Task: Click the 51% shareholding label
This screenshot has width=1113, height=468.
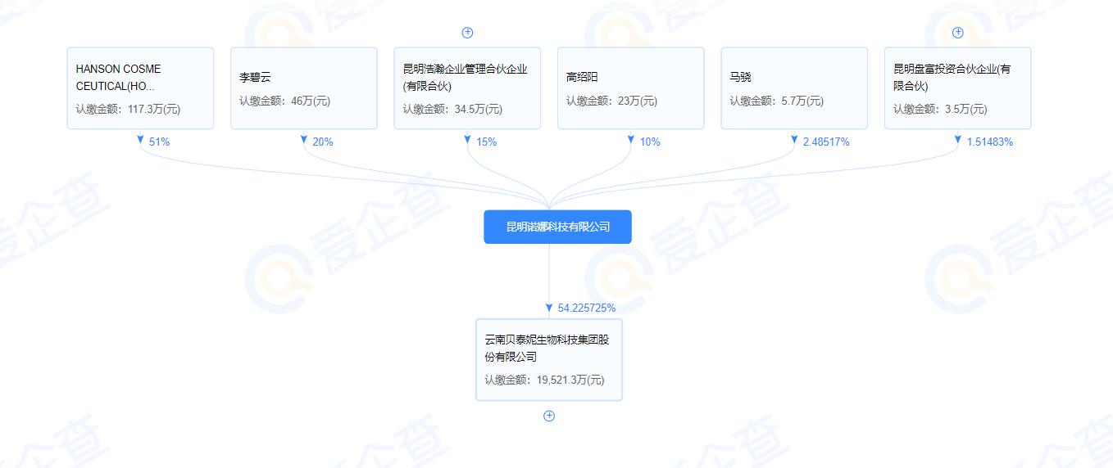Action: point(159,142)
